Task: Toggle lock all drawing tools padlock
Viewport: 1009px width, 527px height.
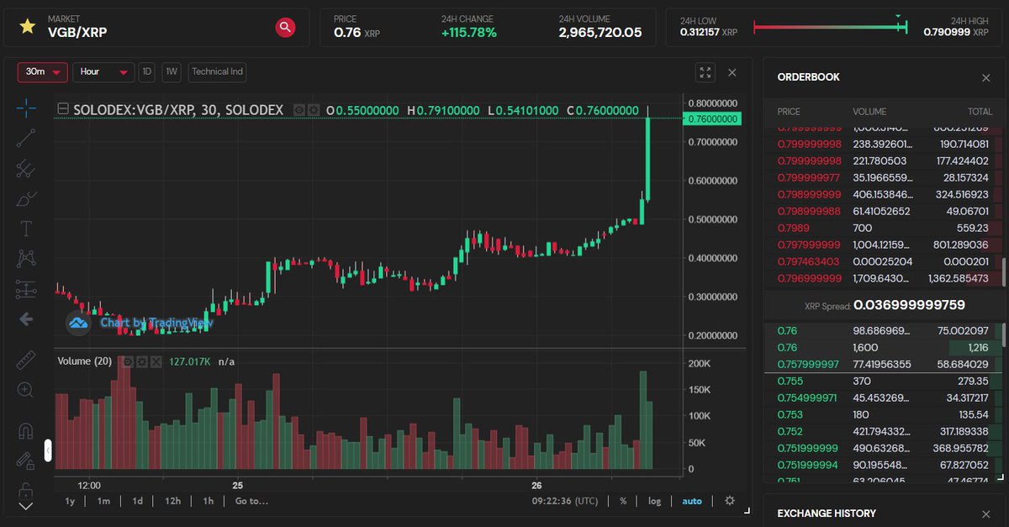Action: coord(26,489)
